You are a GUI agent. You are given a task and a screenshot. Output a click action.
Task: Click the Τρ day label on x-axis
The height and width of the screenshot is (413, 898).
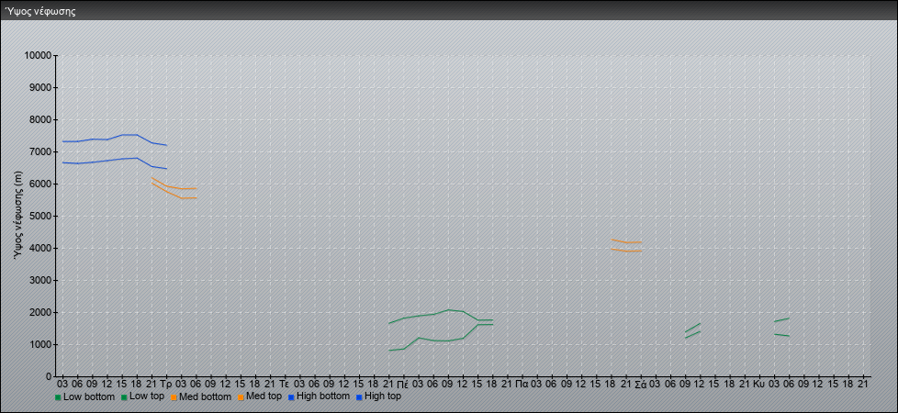pos(166,384)
